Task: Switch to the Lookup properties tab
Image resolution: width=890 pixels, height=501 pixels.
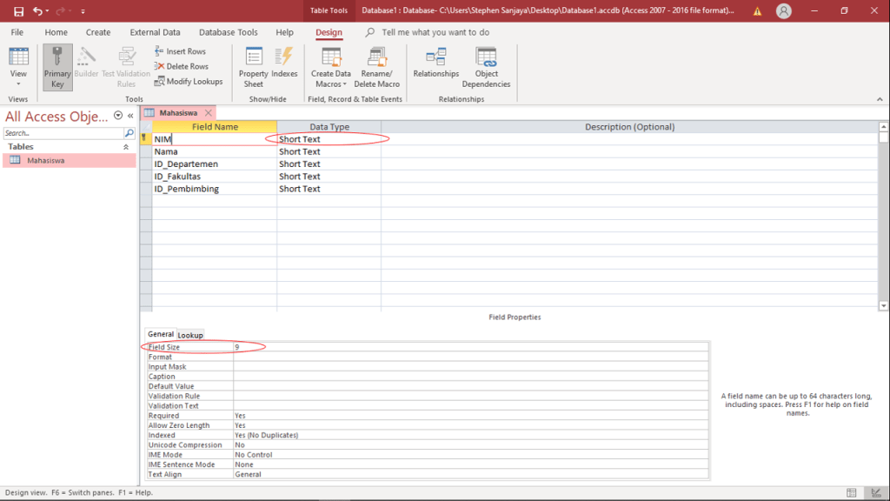Action: pos(190,335)
